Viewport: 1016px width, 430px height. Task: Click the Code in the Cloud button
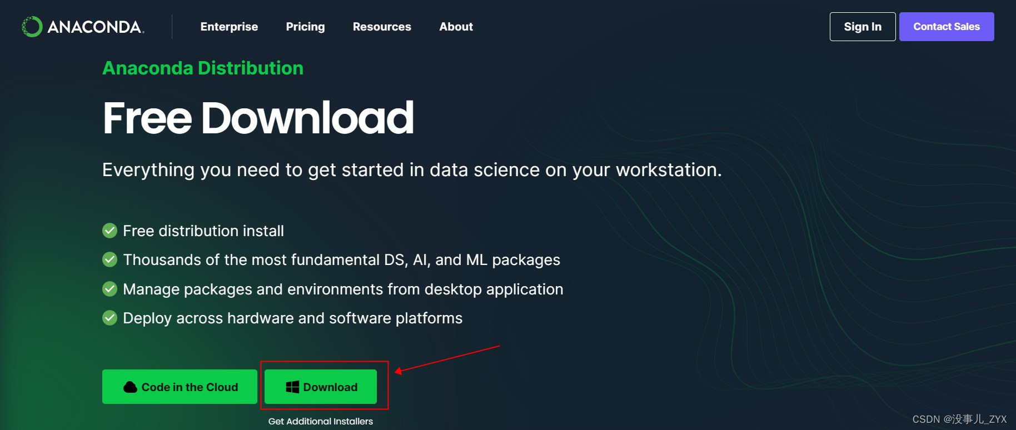(x=180, y=387)
